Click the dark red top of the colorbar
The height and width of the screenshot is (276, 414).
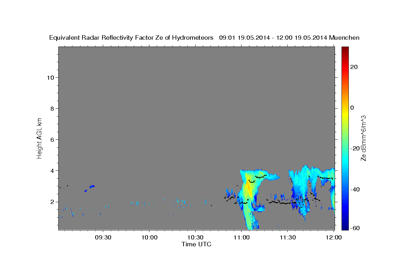pos(345,49)
